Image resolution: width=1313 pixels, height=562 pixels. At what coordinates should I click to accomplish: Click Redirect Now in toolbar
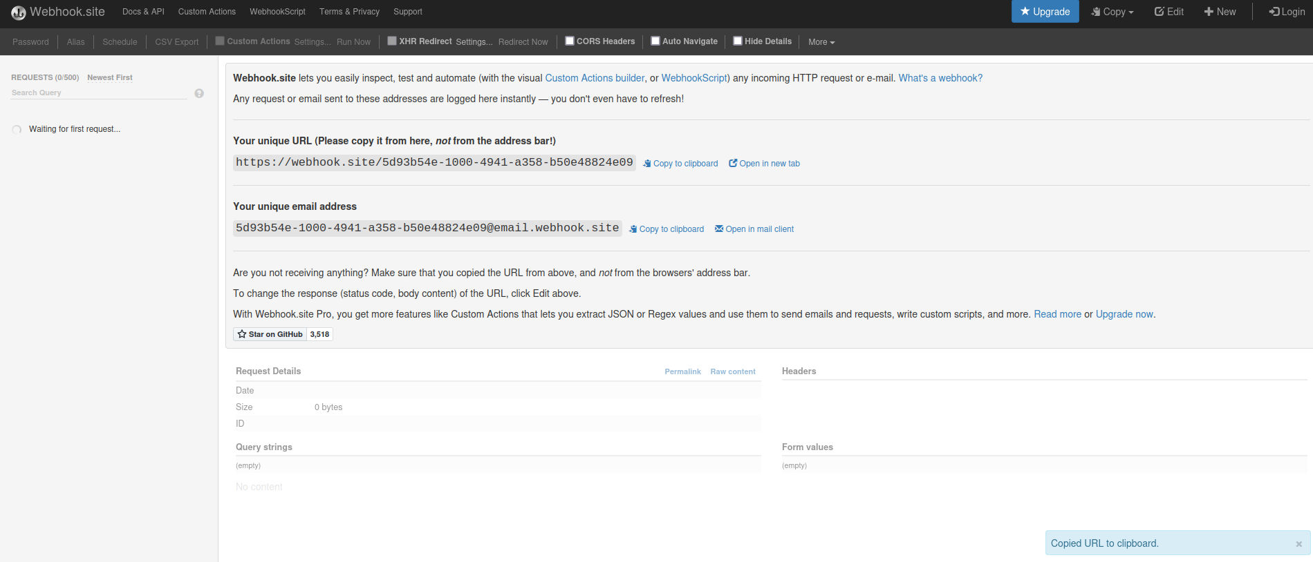point(523,42)
